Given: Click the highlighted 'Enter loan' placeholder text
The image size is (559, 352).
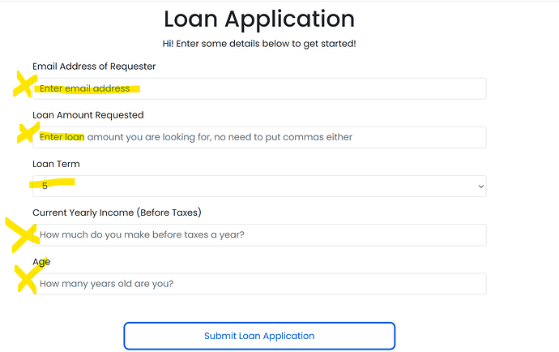Looking at the screenshot, I should coord(62,137).
